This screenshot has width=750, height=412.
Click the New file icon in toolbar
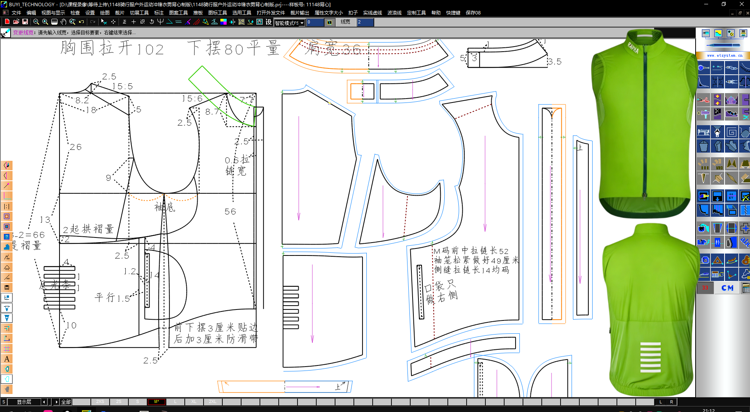click(x=7, y=22)
